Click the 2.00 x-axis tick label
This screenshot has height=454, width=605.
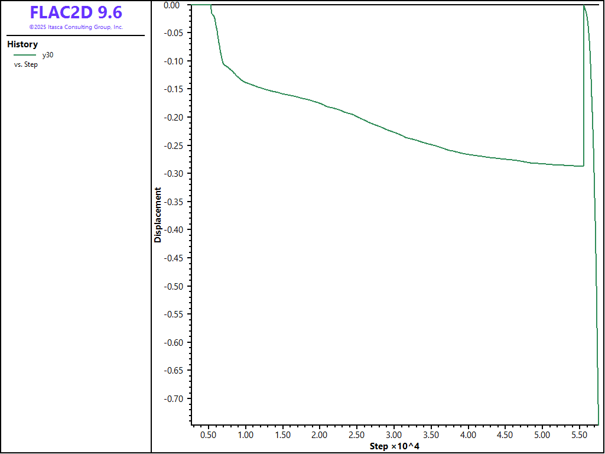coord(320,435)
